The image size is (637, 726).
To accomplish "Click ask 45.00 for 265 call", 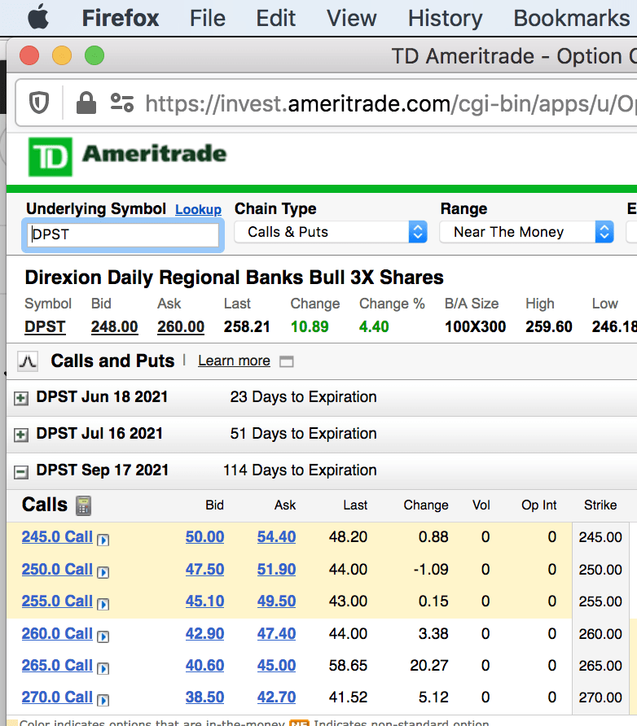I will [x=277, y=665].
